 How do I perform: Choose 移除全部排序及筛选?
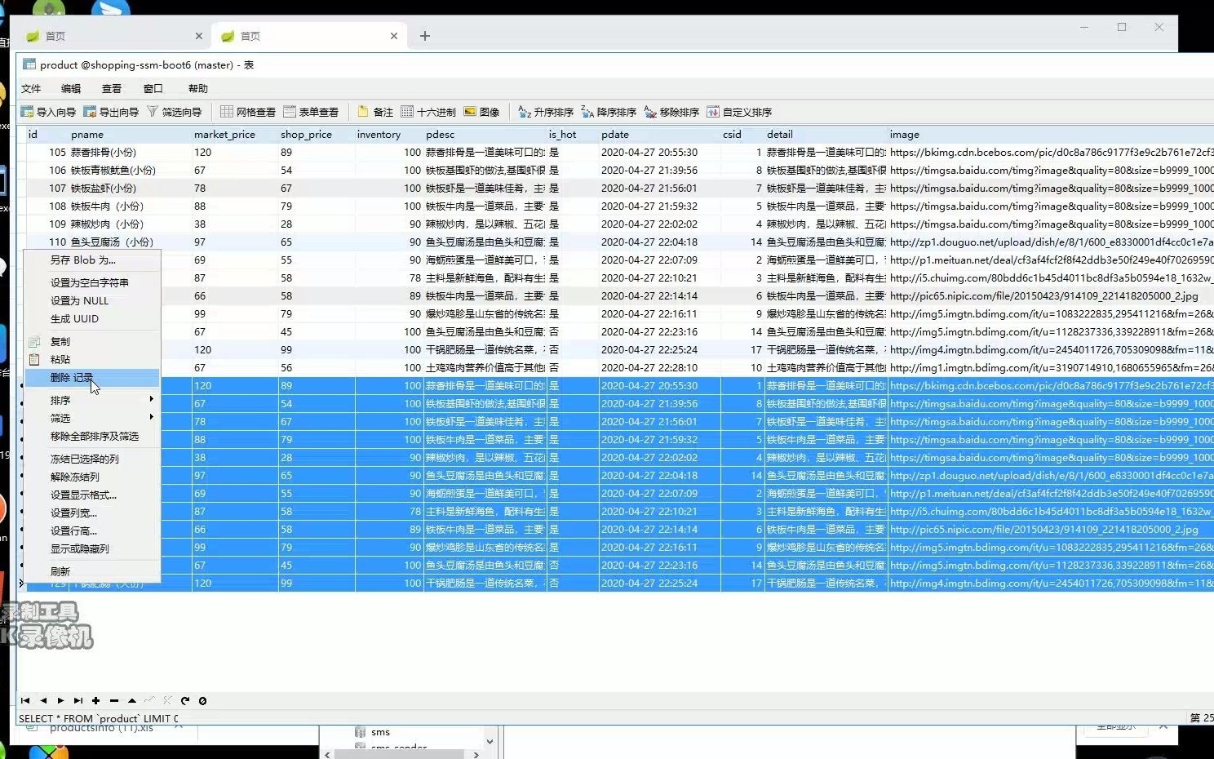(92, 437)
